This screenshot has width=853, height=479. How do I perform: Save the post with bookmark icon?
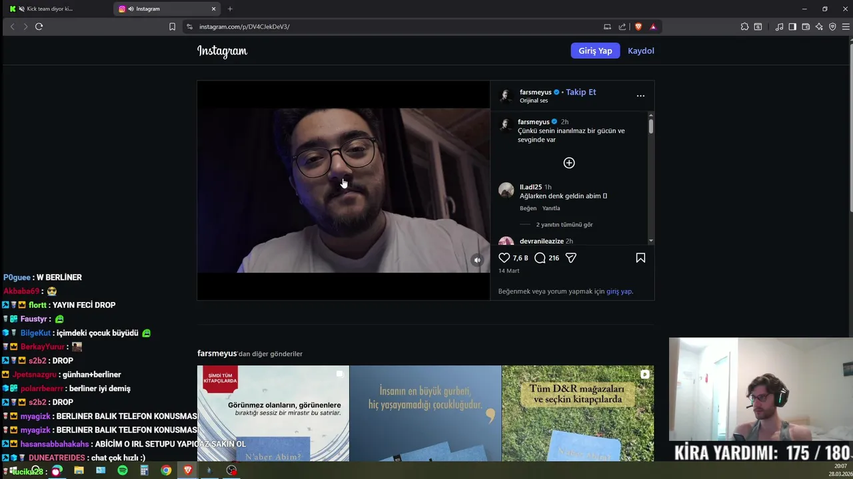click(640, 257)
